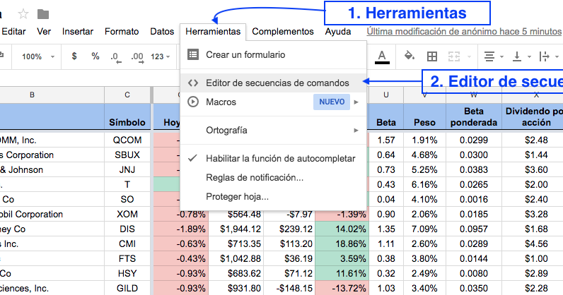
Task: Click the Símbolo header cell
Action: click(127, 116)
